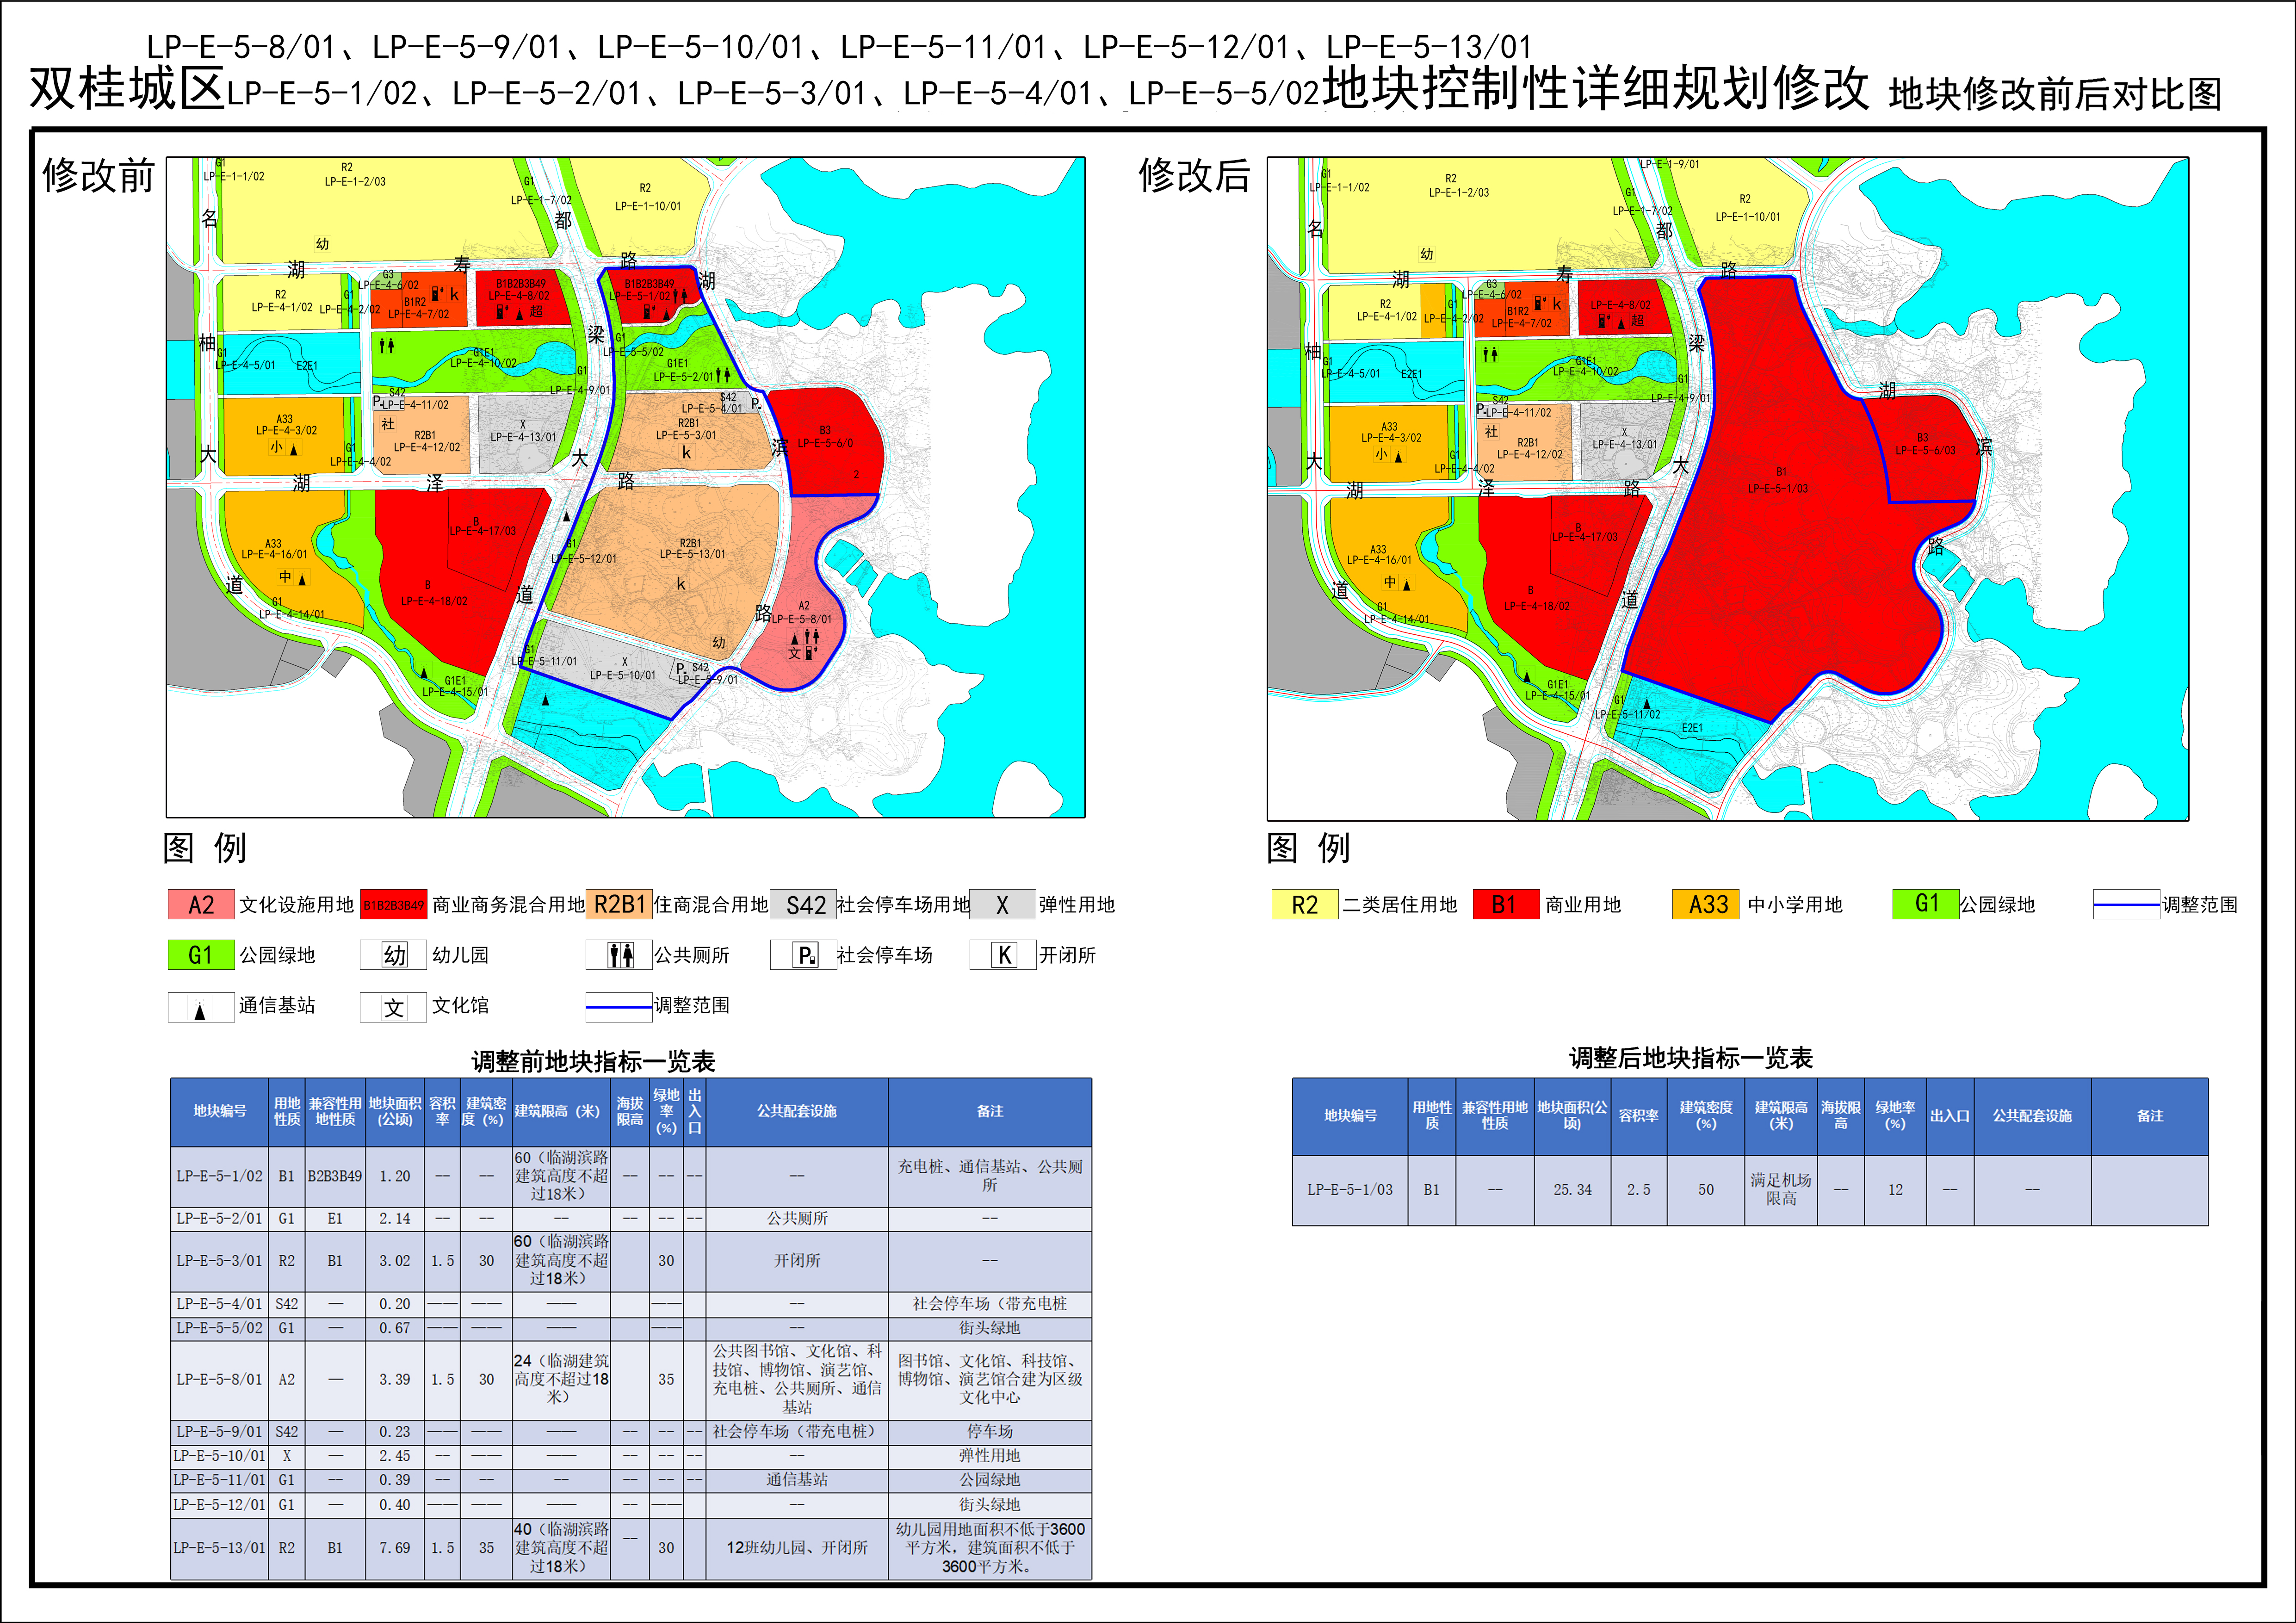
Task: Select the 幼儿园 "幼" icon in legend
Action: pyautogui.click(x=396, y=955)
